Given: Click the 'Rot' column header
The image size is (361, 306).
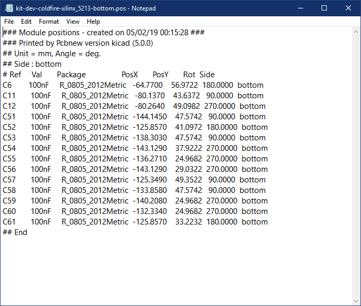Looking at the screenshot, I should (x=189, y=75).
